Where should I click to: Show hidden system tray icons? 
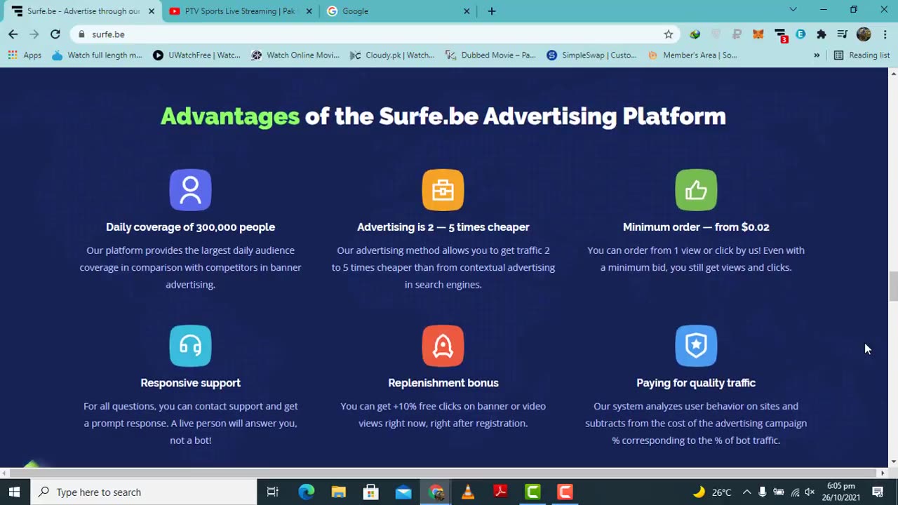point(746,492)
